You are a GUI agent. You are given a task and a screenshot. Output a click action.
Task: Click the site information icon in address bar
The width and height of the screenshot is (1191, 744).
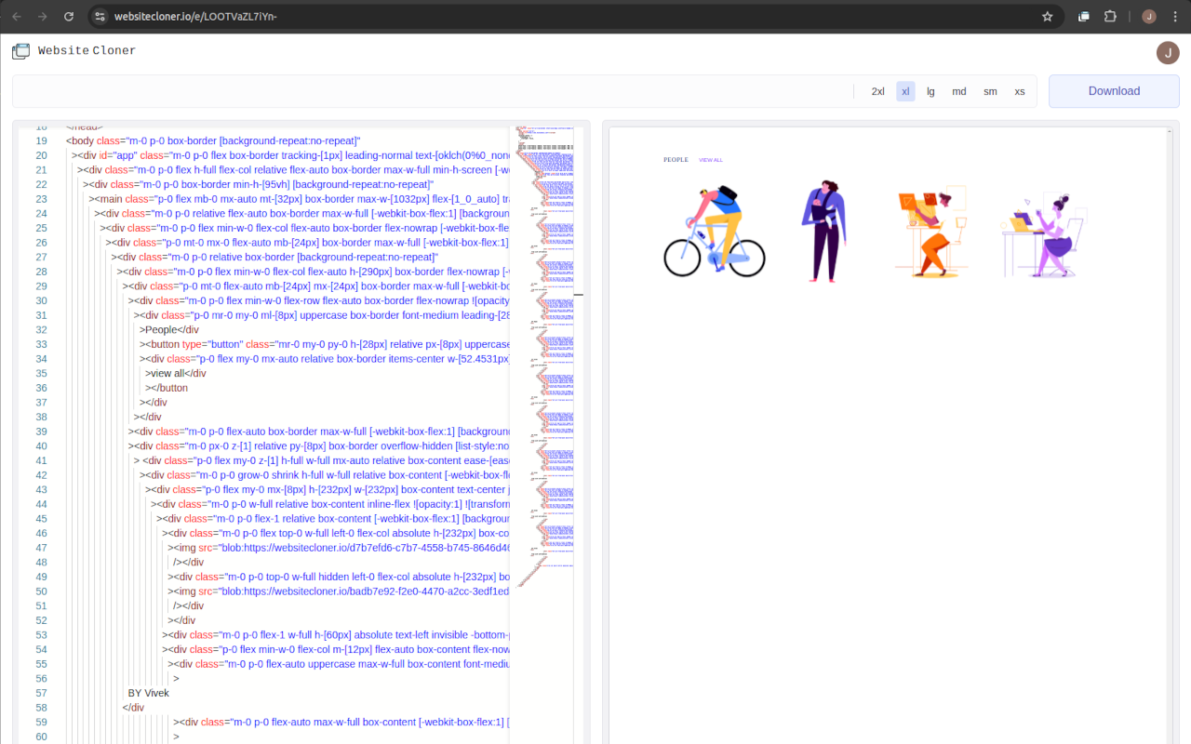(98, 16)
